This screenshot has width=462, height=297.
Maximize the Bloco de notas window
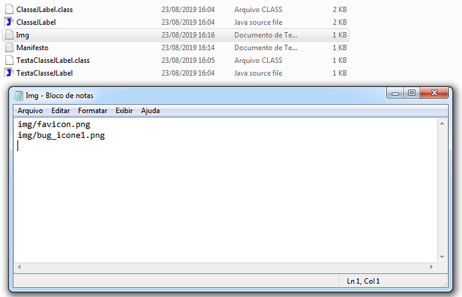pyautogui.click(x=412, y=93)
